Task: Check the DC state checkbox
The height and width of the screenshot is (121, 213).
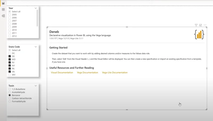Action: (10, 53)
